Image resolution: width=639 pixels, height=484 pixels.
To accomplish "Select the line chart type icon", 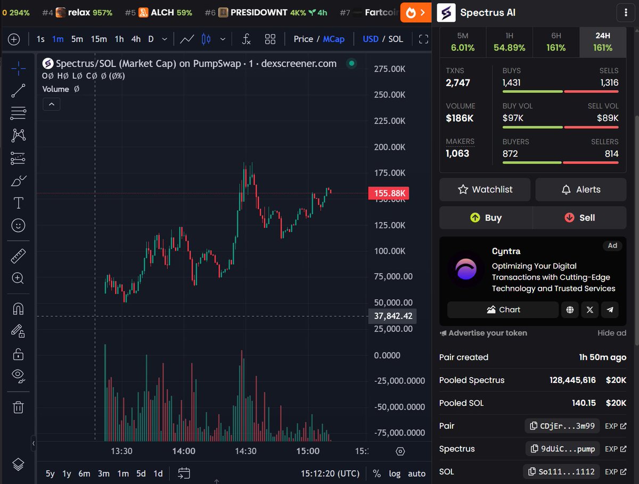I will pyautogui.click(x=187, y=39).
